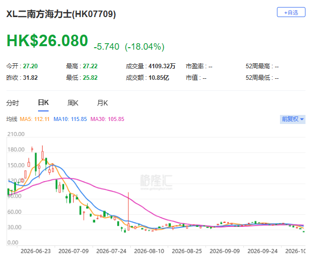Click the percentage change (-18.04%)
This screenshot has height=256, width=318.
pyautogui.click(x=145, y=47)
